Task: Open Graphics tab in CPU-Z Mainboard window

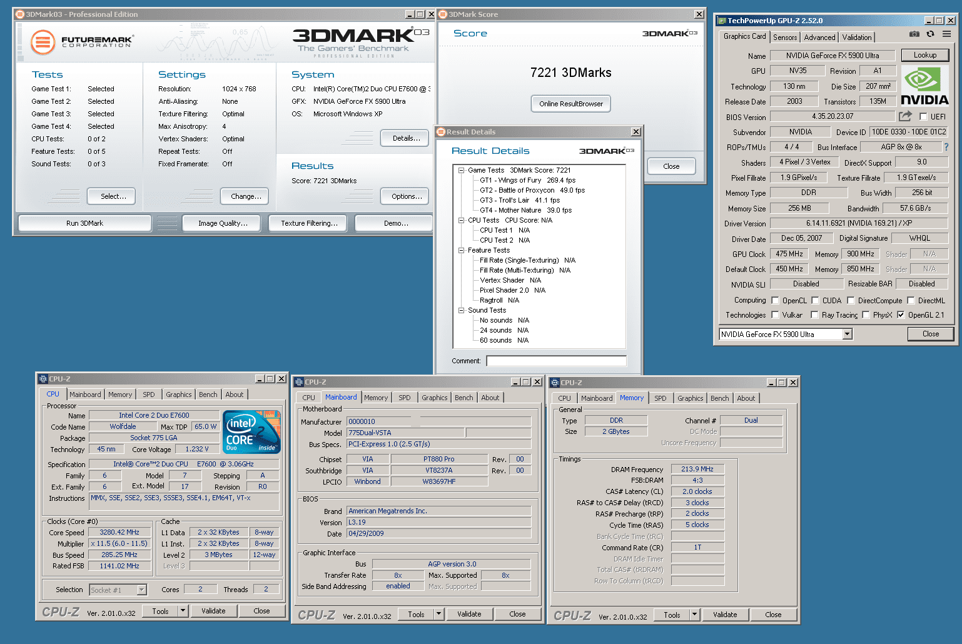Action: click(434, 398)
